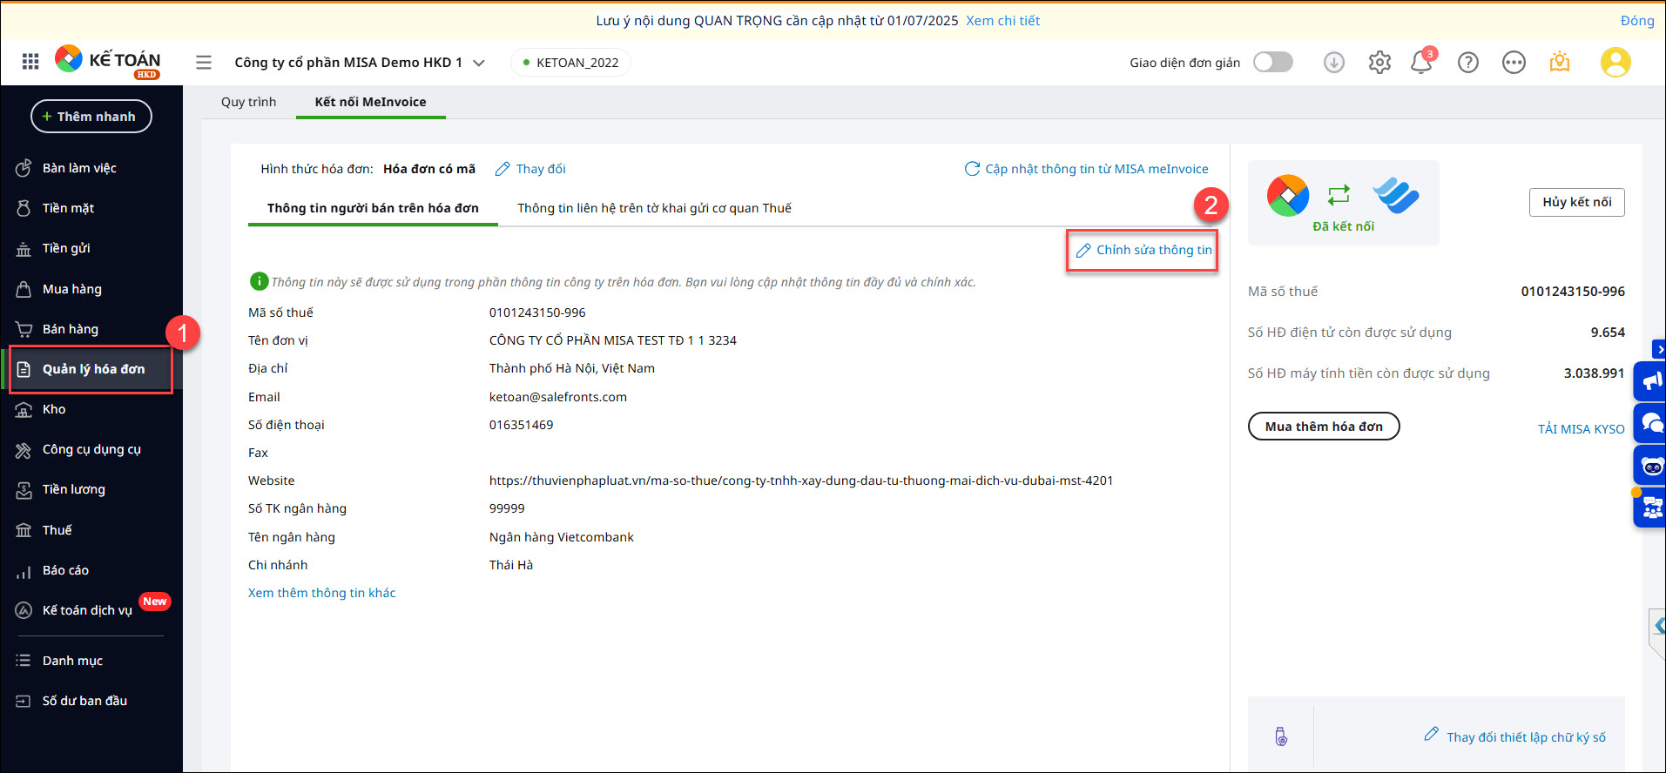Open the apps grid launcher icon

30,62
